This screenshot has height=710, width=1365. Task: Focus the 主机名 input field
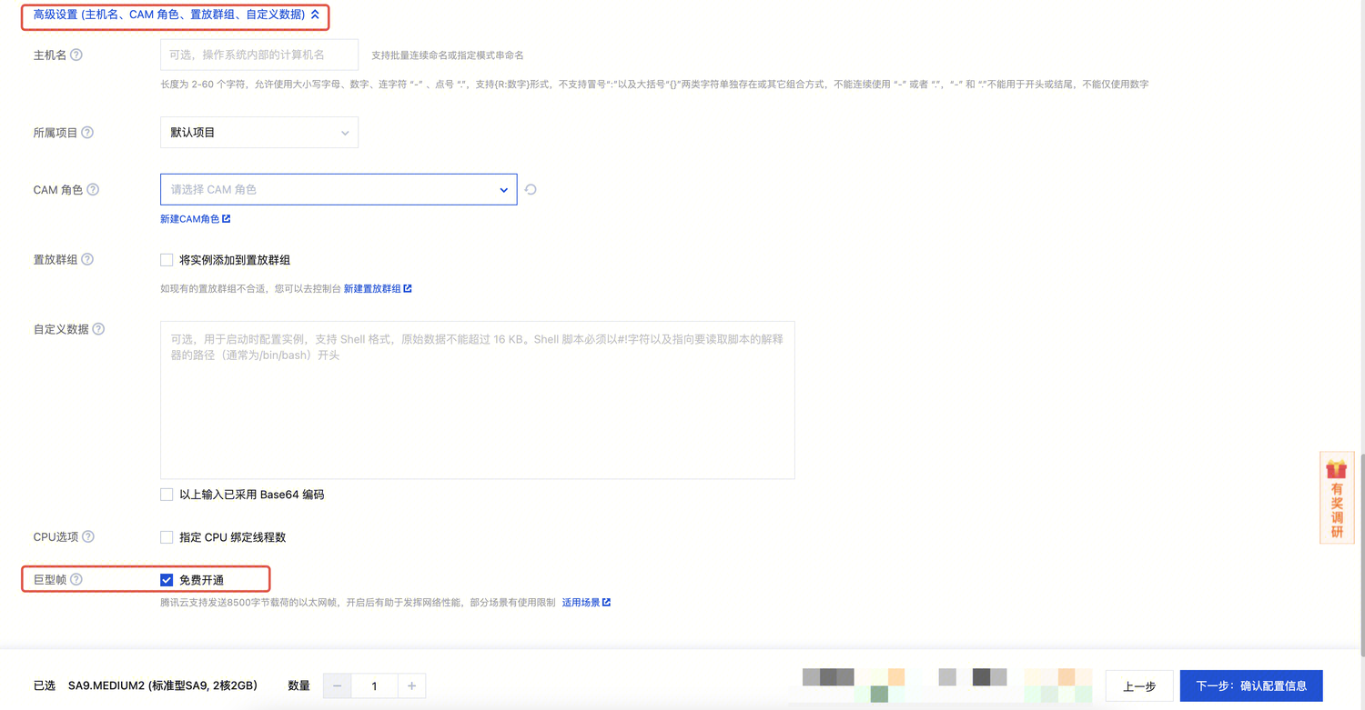point(259,55)
